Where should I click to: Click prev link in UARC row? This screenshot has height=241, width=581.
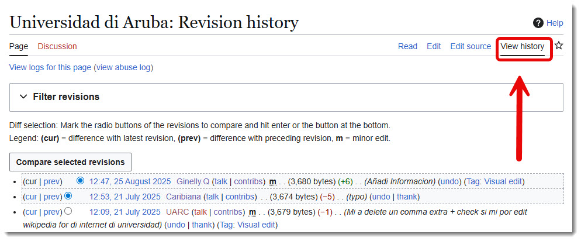[x=51, y=212]
